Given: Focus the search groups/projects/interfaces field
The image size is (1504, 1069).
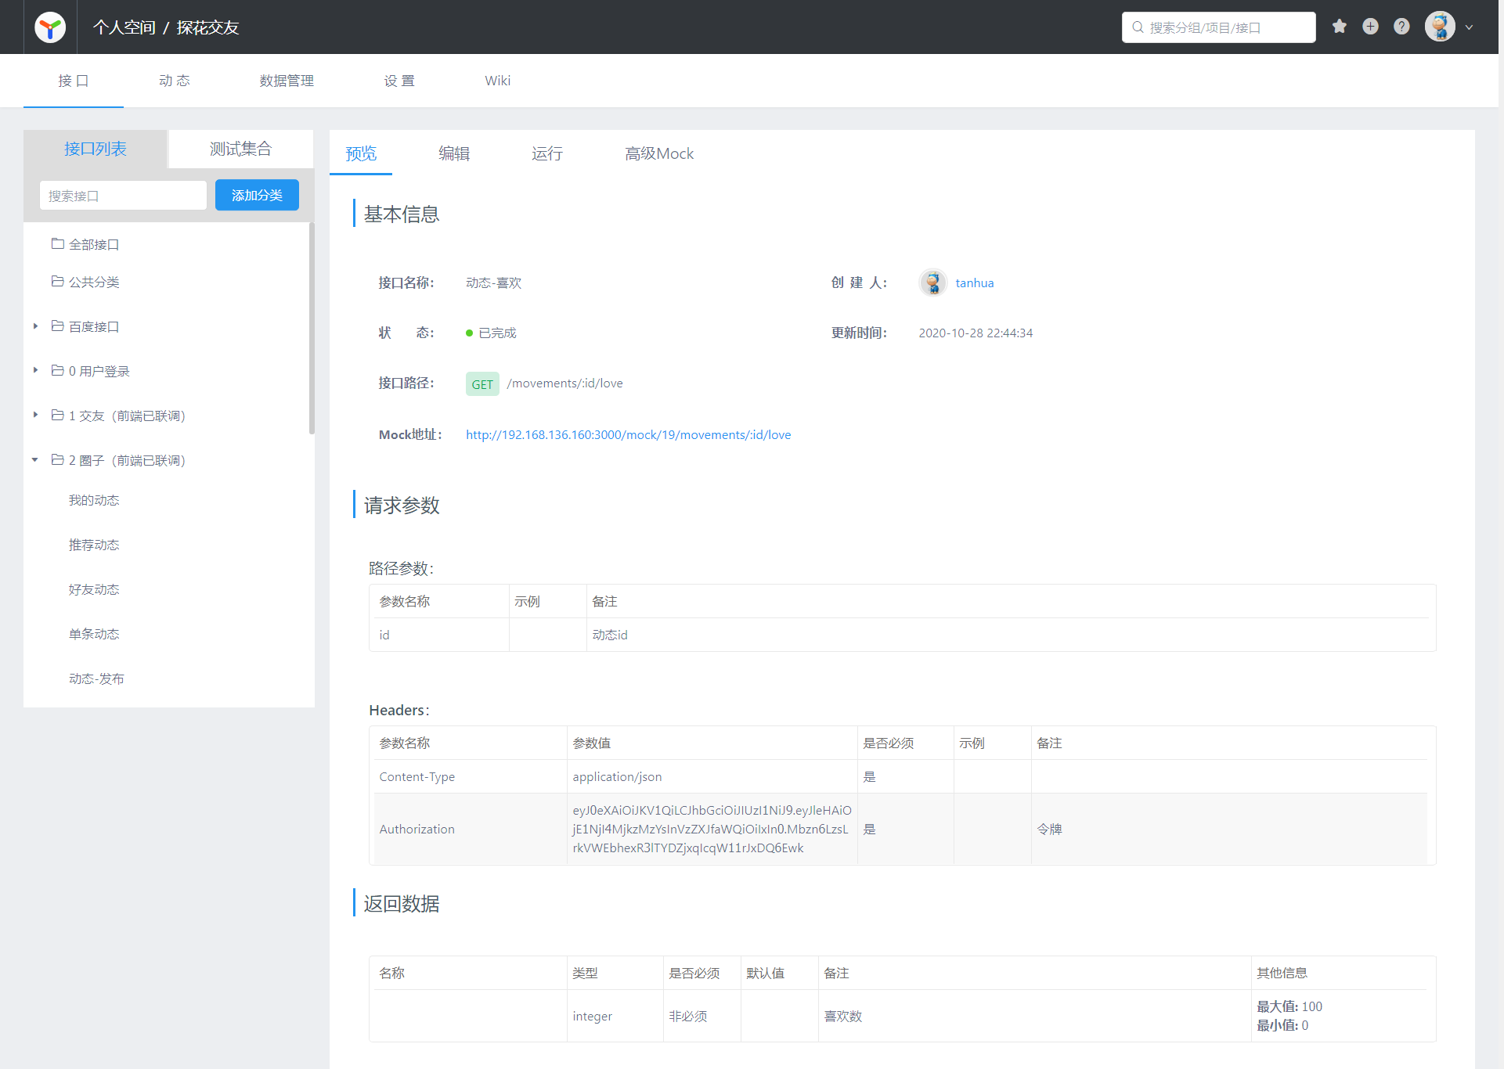Looking at the screenshot, I should (x=1218, y=27).
